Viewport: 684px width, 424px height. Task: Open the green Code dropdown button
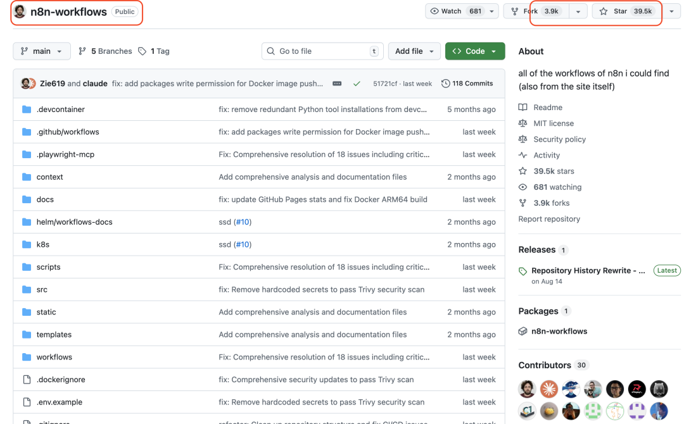pos(475,51)
